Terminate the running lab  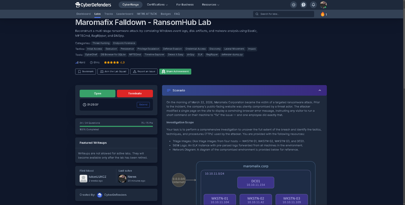click(x=135, y=94)
